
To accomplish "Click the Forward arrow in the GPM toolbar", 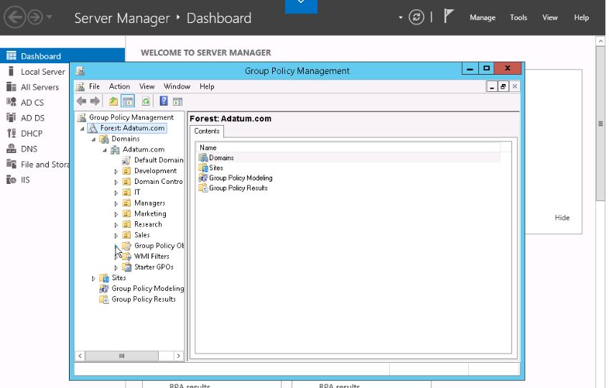I will (x=95, y=101).
